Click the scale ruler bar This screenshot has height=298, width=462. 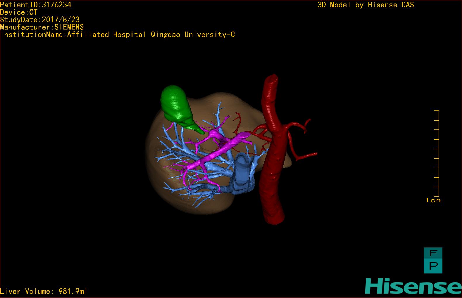click(x=437, y=153)
